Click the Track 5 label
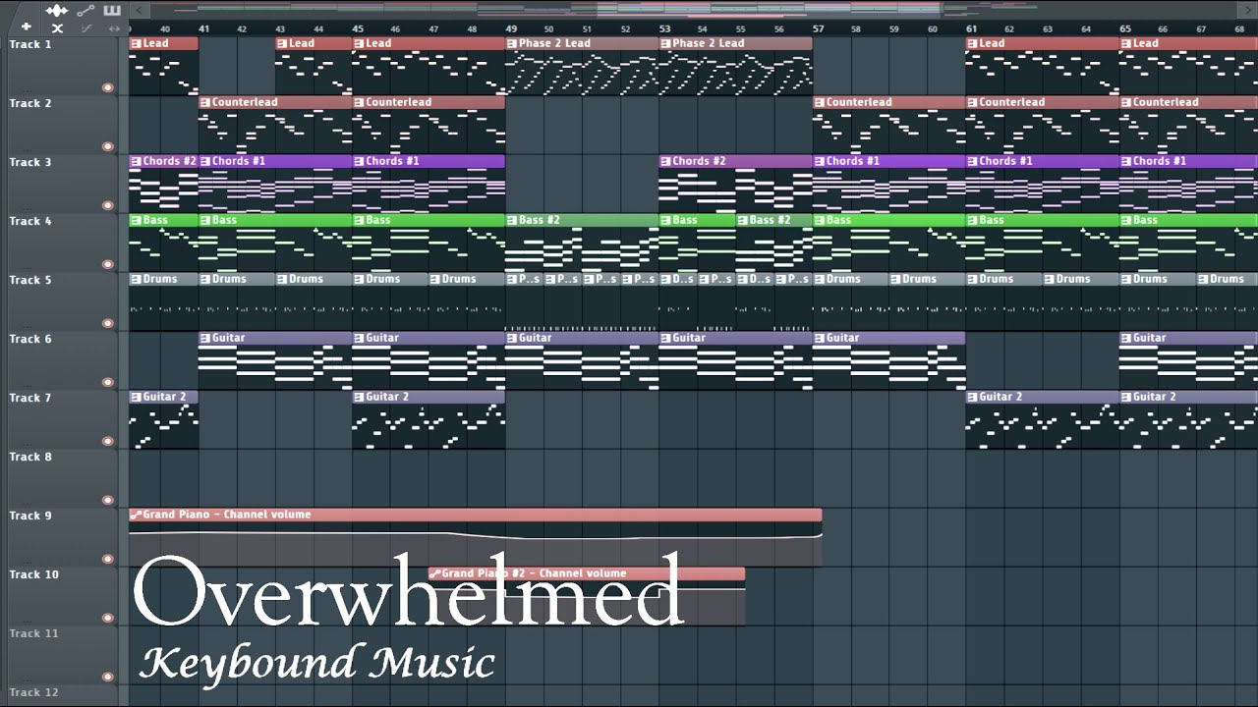This screenshot has width=1258, height=707. coord(30,280)
